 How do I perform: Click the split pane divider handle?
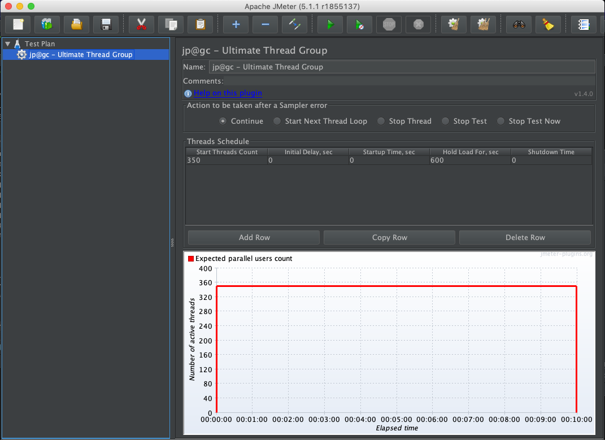(172, 242)
